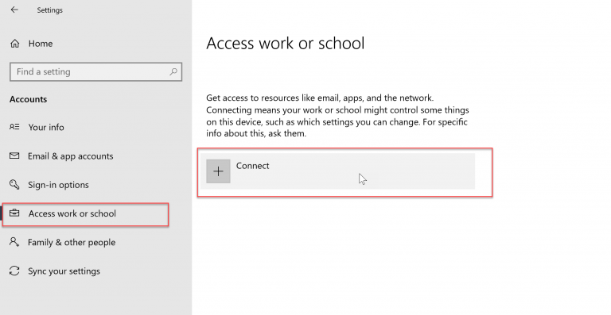
Task: Click the Home house icon
Action: point(15,44)
